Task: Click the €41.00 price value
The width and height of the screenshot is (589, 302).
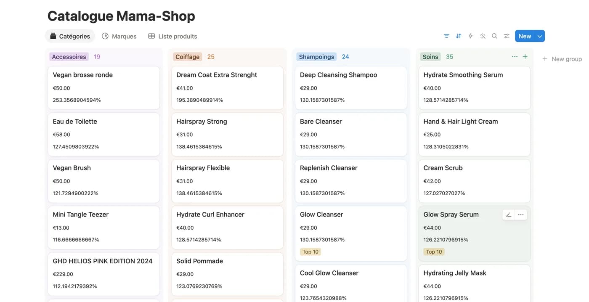Action: (x=185, y=88)
